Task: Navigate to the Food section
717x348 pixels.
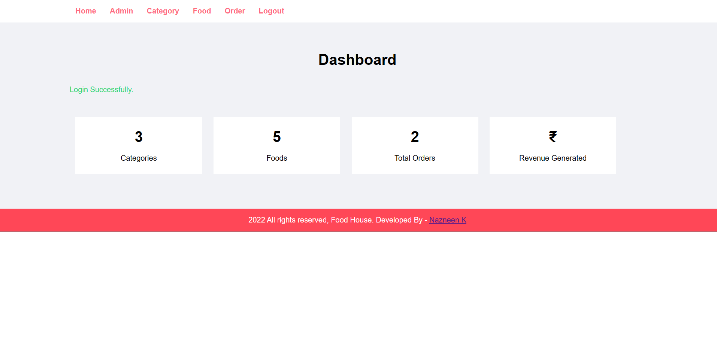Action: tap(202, 11)
